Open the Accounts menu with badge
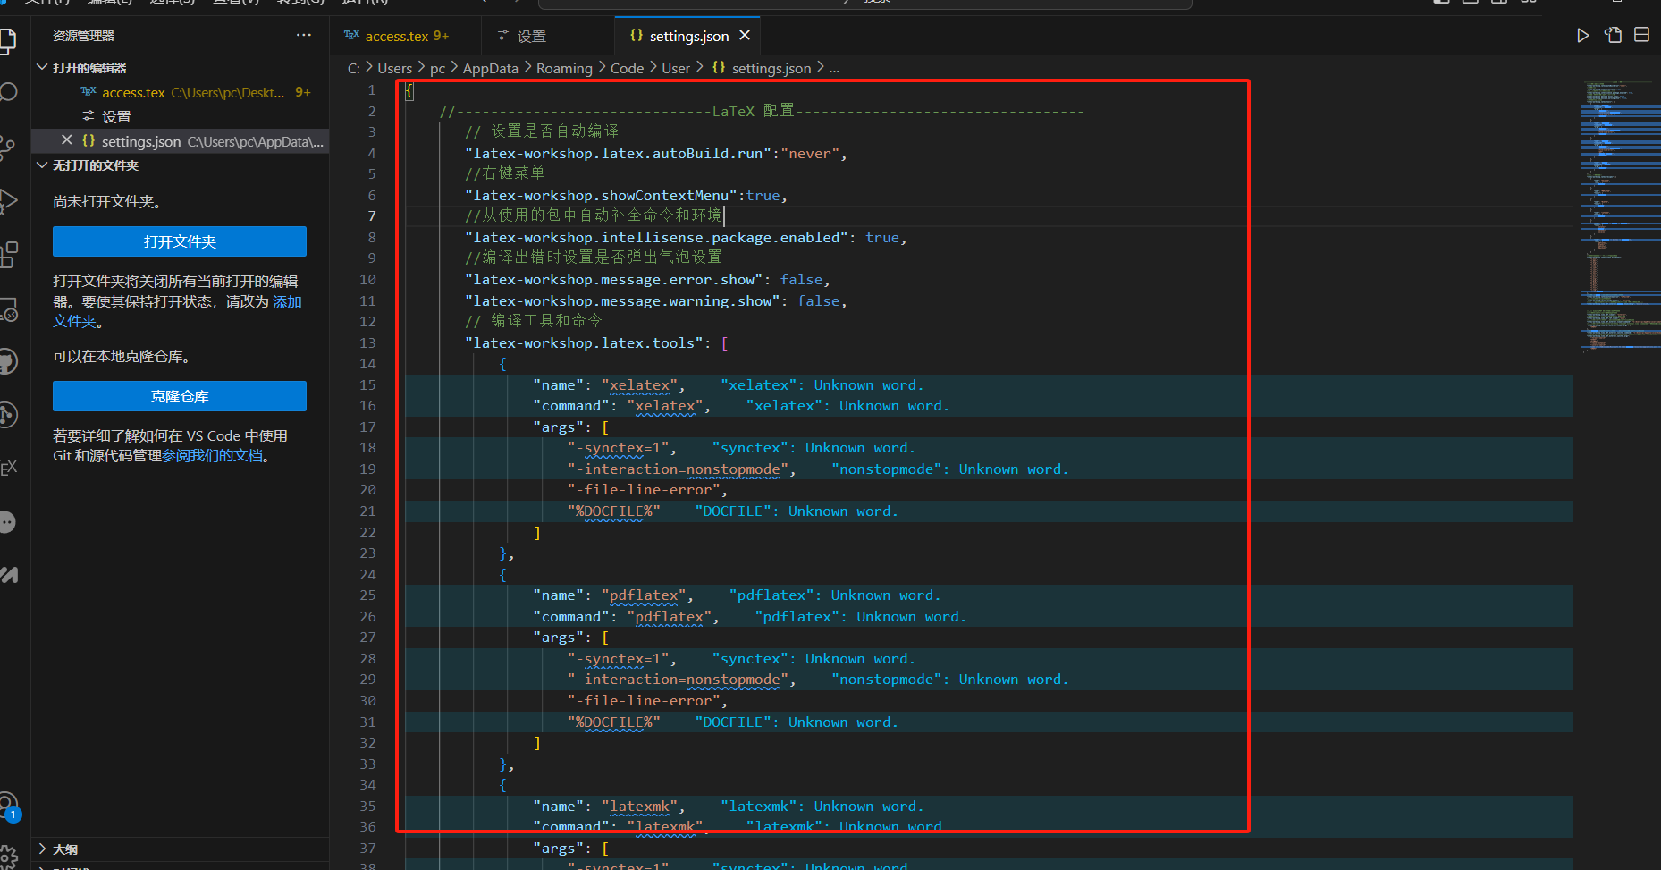Viewport: 1661px width, 870px height. pyautogui.click(x=8, y=807)
